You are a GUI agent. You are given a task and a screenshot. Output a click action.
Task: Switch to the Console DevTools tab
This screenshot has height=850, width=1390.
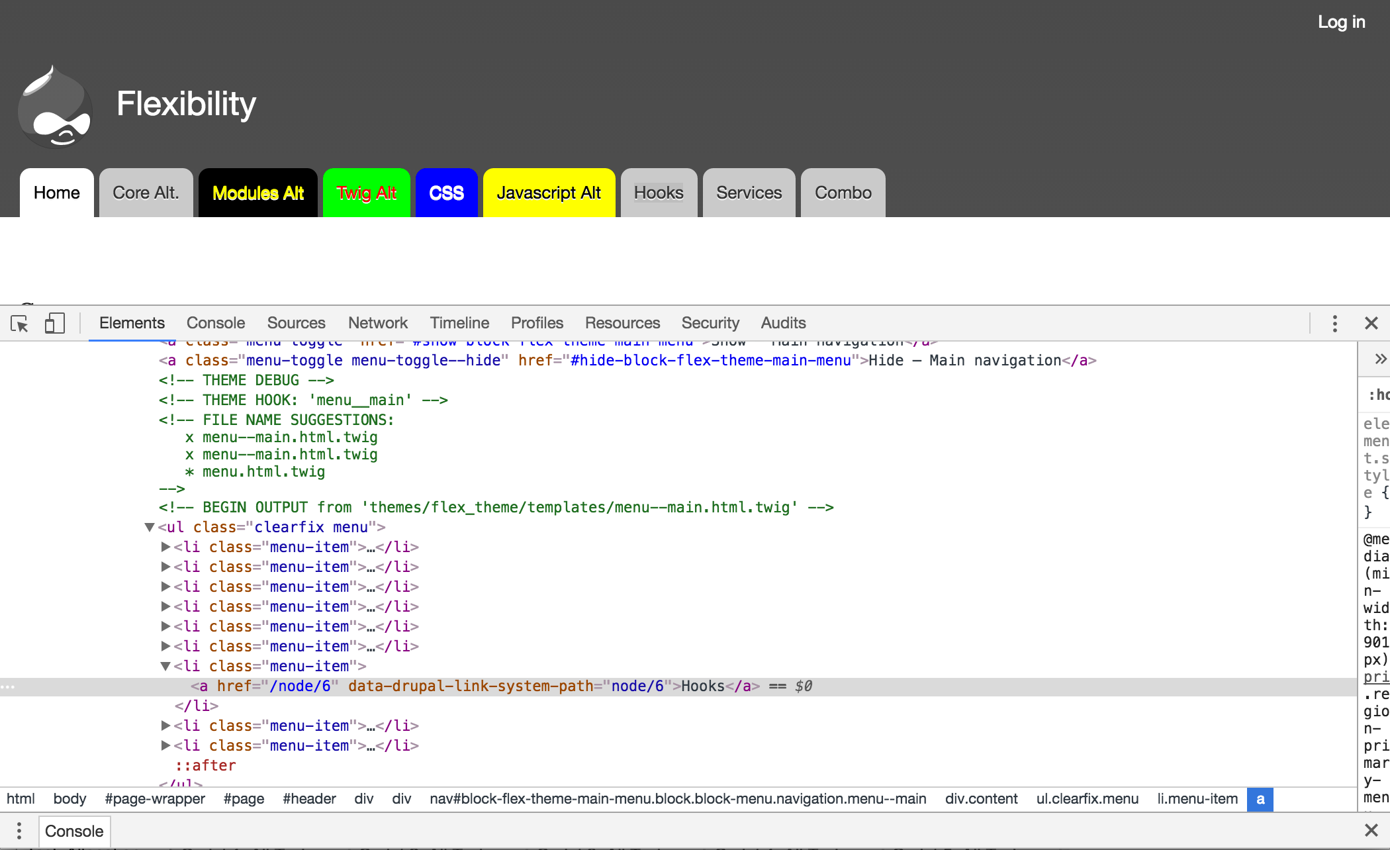[216, 323]
